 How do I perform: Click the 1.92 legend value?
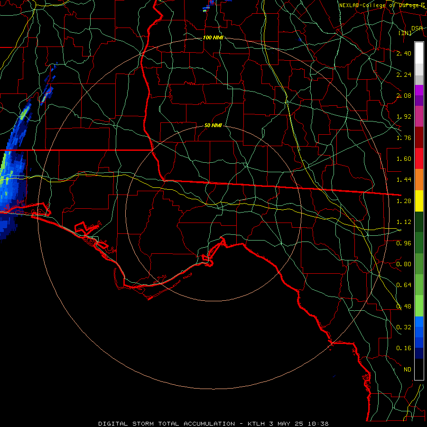[x=404, y=117]
